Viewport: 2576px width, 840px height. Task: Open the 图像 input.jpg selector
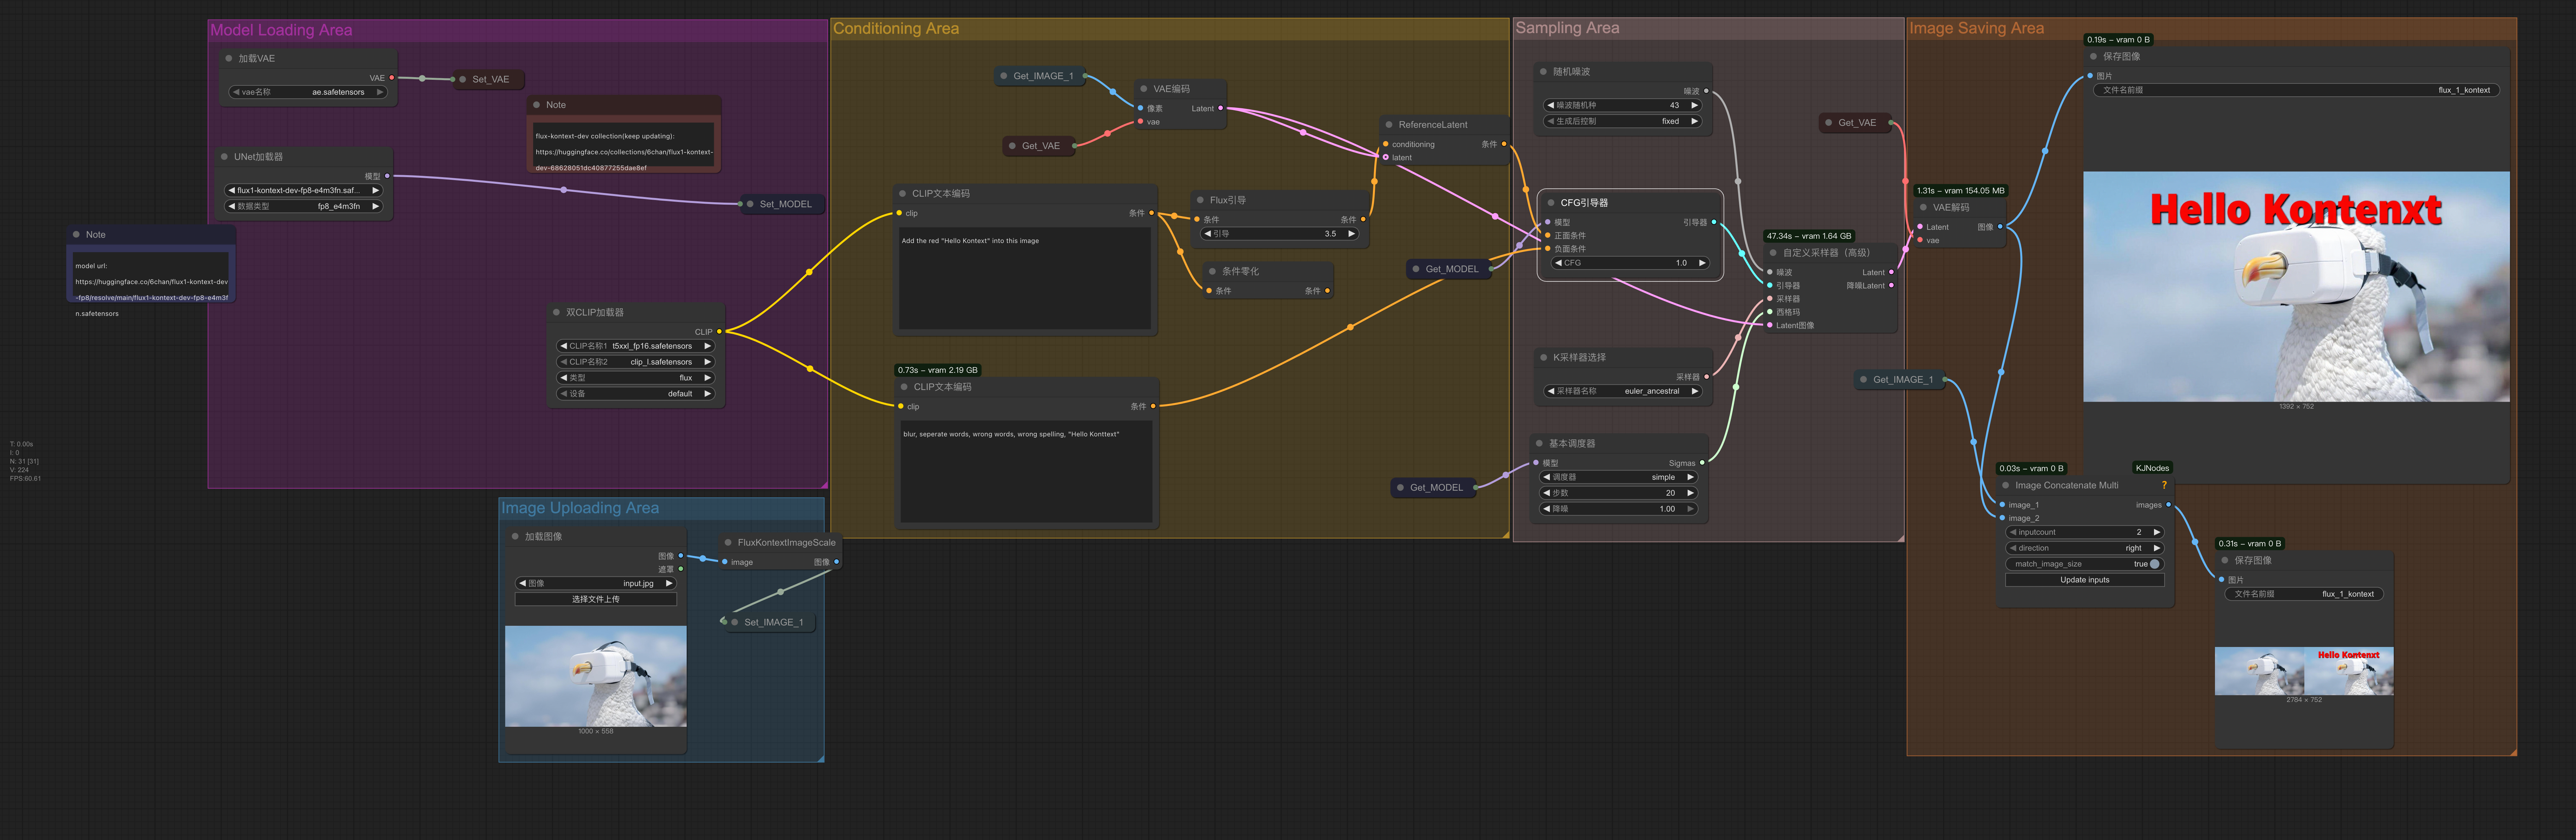point(596,583)
